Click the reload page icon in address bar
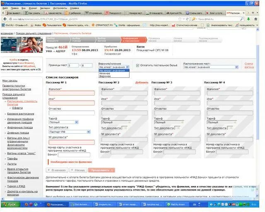Image resolution: width=265 pixels, height=212 pixels. (187, 19)
